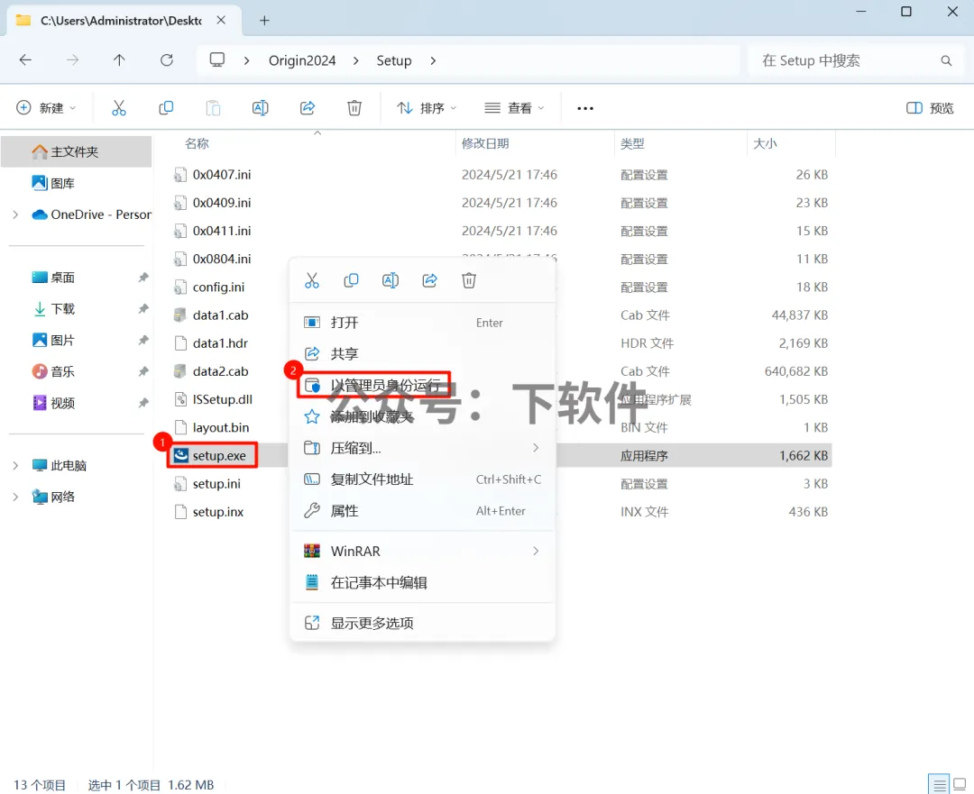Image resolution: width=974 pixels, height=794 pixels.
Task: Click the Delete trash icon in the toolbar
Action: pos(354,108)
